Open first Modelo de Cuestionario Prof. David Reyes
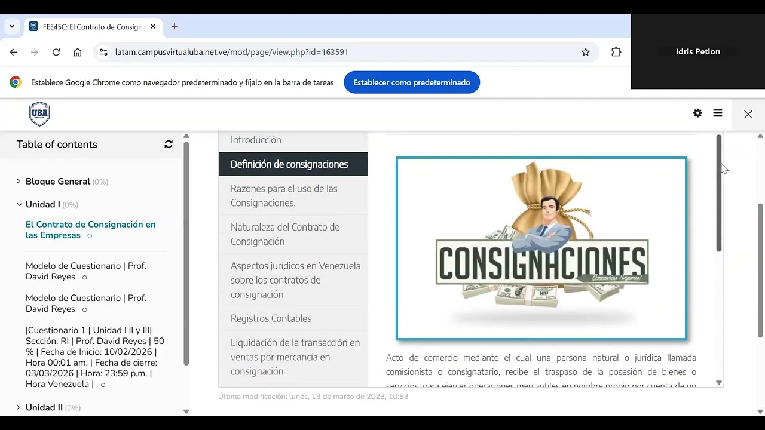The height and width of the screenshot is (430, 765). (85, 271)
